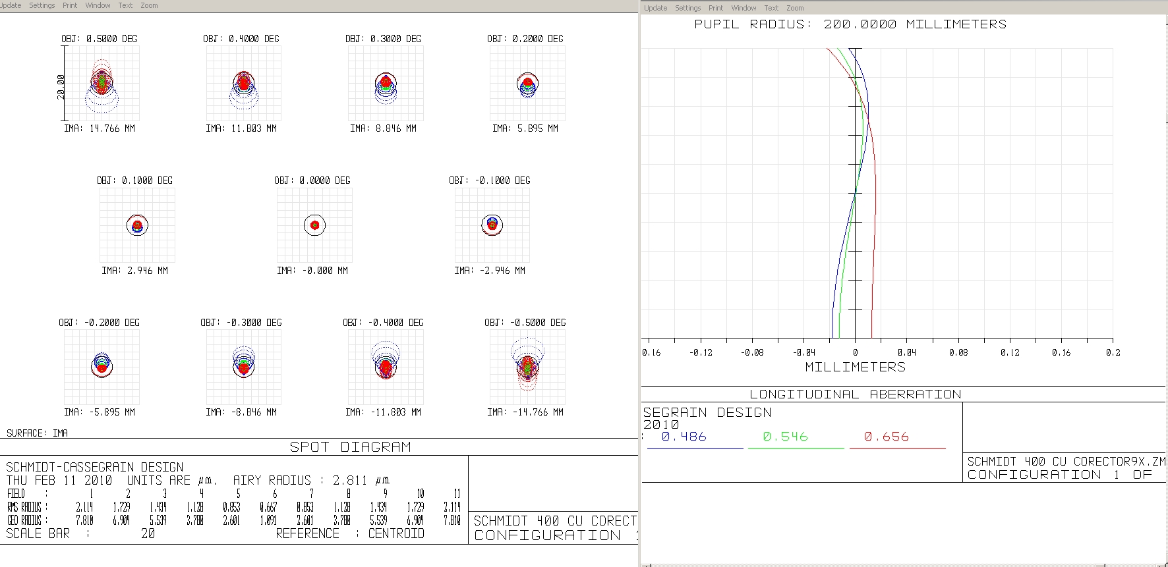Click the IMA: 11.803 MM label
Screen dimensions: 1168x567
coord(241,128)
